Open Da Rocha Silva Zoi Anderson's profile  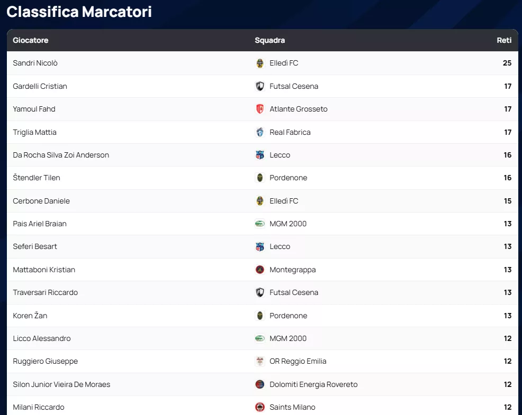tap(61, 155)
